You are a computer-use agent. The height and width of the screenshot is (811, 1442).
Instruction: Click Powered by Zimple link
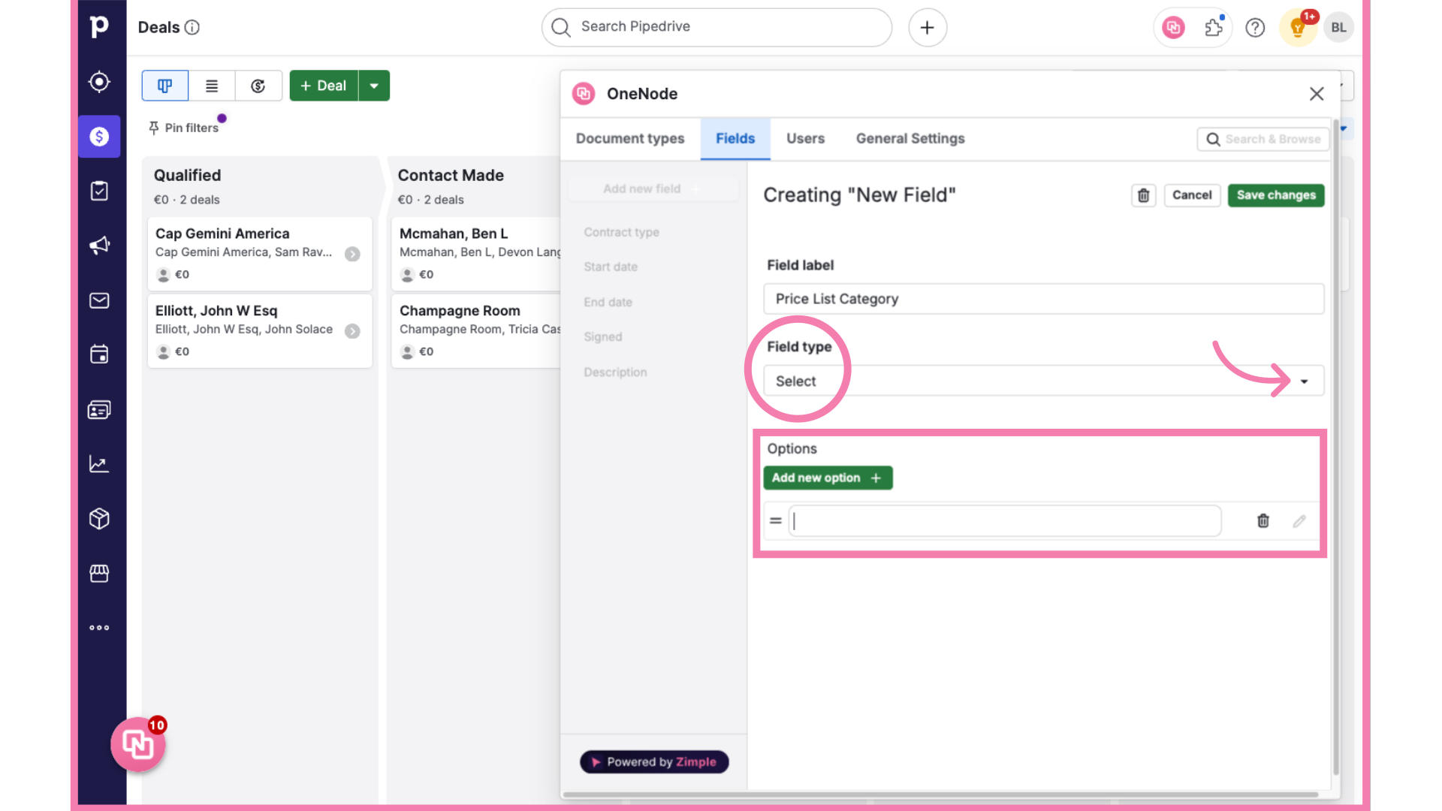[654, 762]
